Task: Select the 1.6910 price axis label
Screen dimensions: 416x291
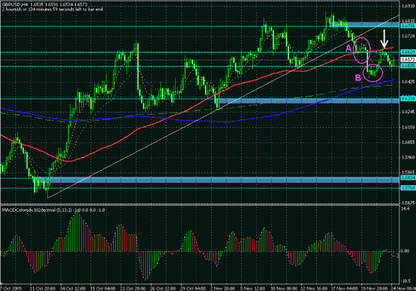Action: point(408,5)
